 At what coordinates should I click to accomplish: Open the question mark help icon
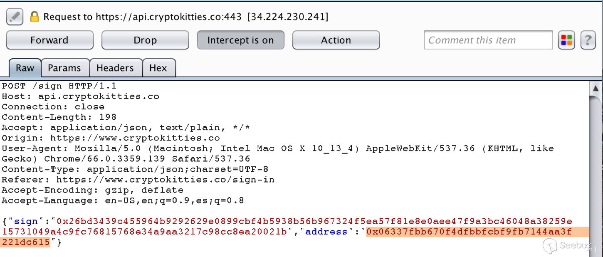pos(588,40)
